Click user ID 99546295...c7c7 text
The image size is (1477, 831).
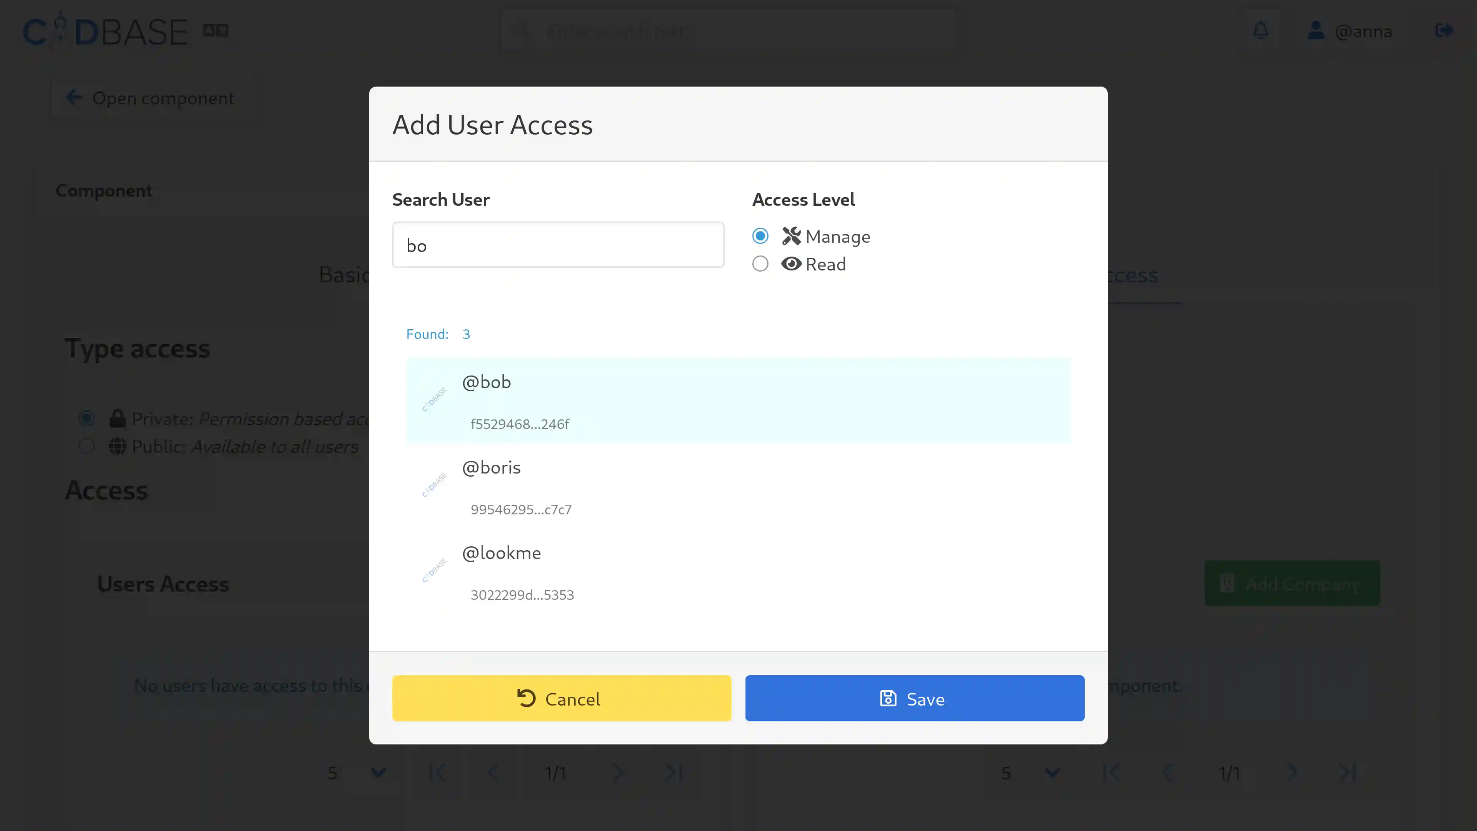(x=521, y=509)
